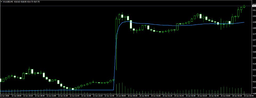This screenshot has width=256, height=98.
Task: Click the highlighted current price label on the price axis
Action: 254,6
